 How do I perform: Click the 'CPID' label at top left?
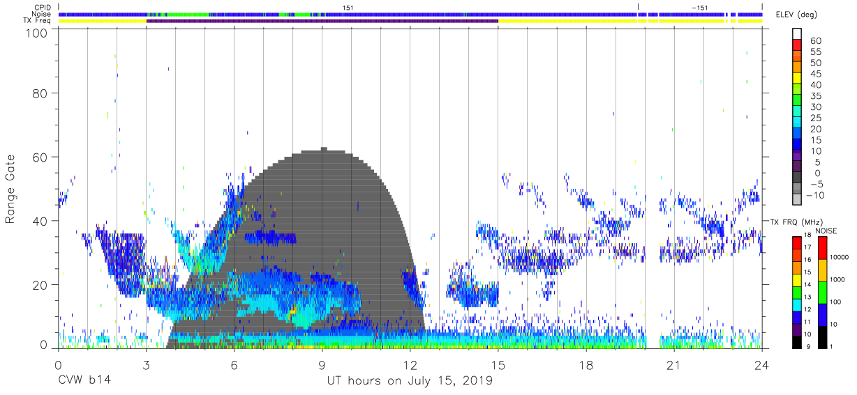tap(43, 7)
